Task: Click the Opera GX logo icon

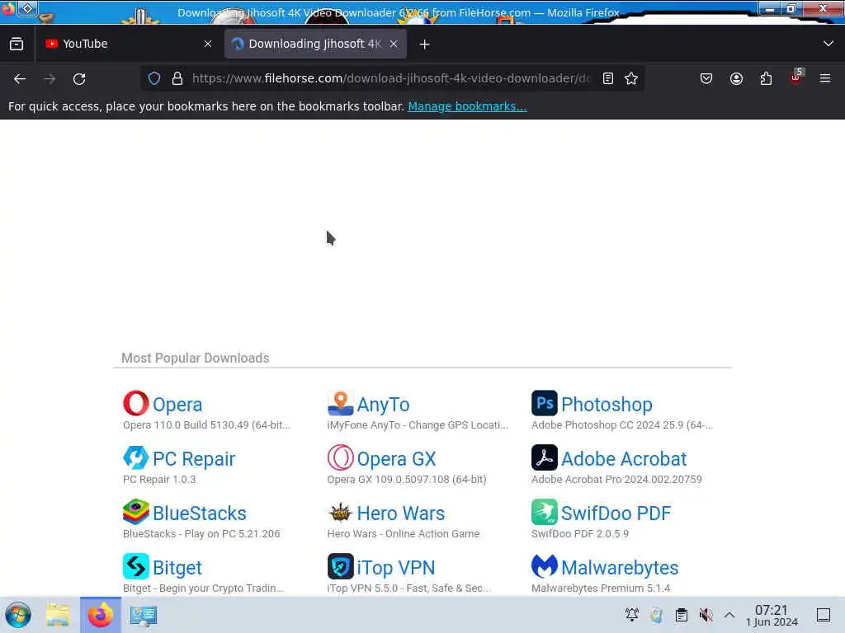Action: coord(341,457)
